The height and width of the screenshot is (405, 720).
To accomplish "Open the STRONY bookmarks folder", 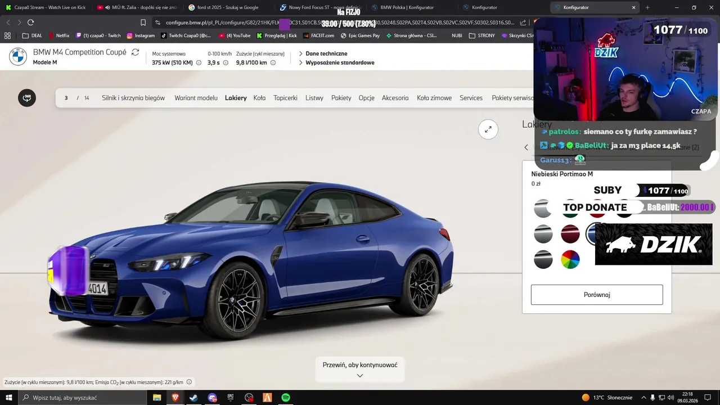I will [x=483, y=35].
